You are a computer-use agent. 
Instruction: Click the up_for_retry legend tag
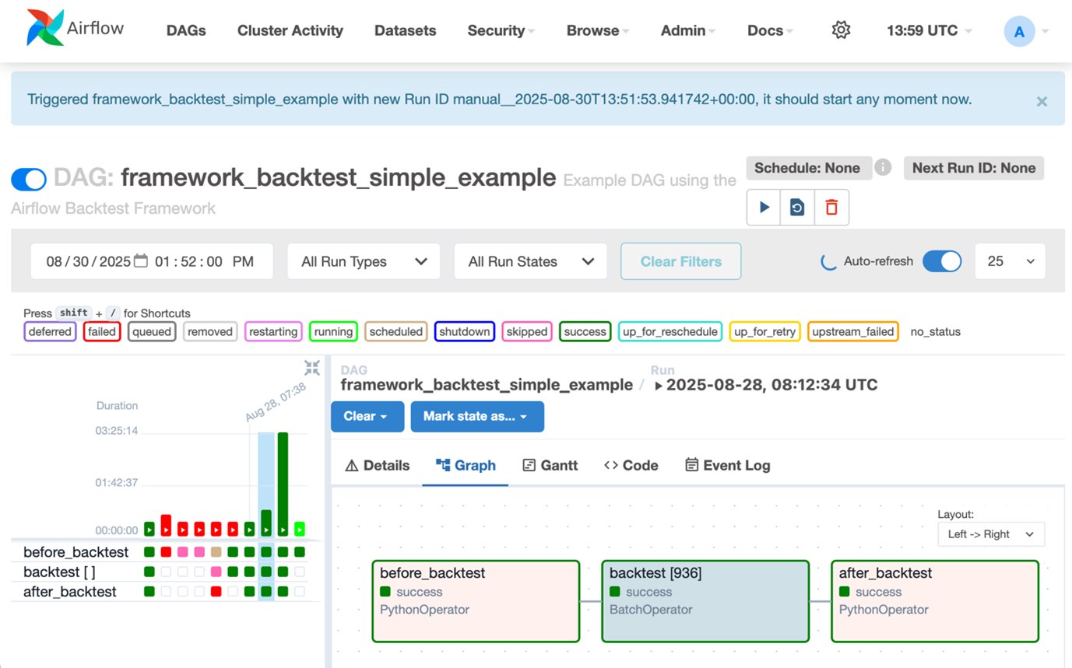coord(765,332)
